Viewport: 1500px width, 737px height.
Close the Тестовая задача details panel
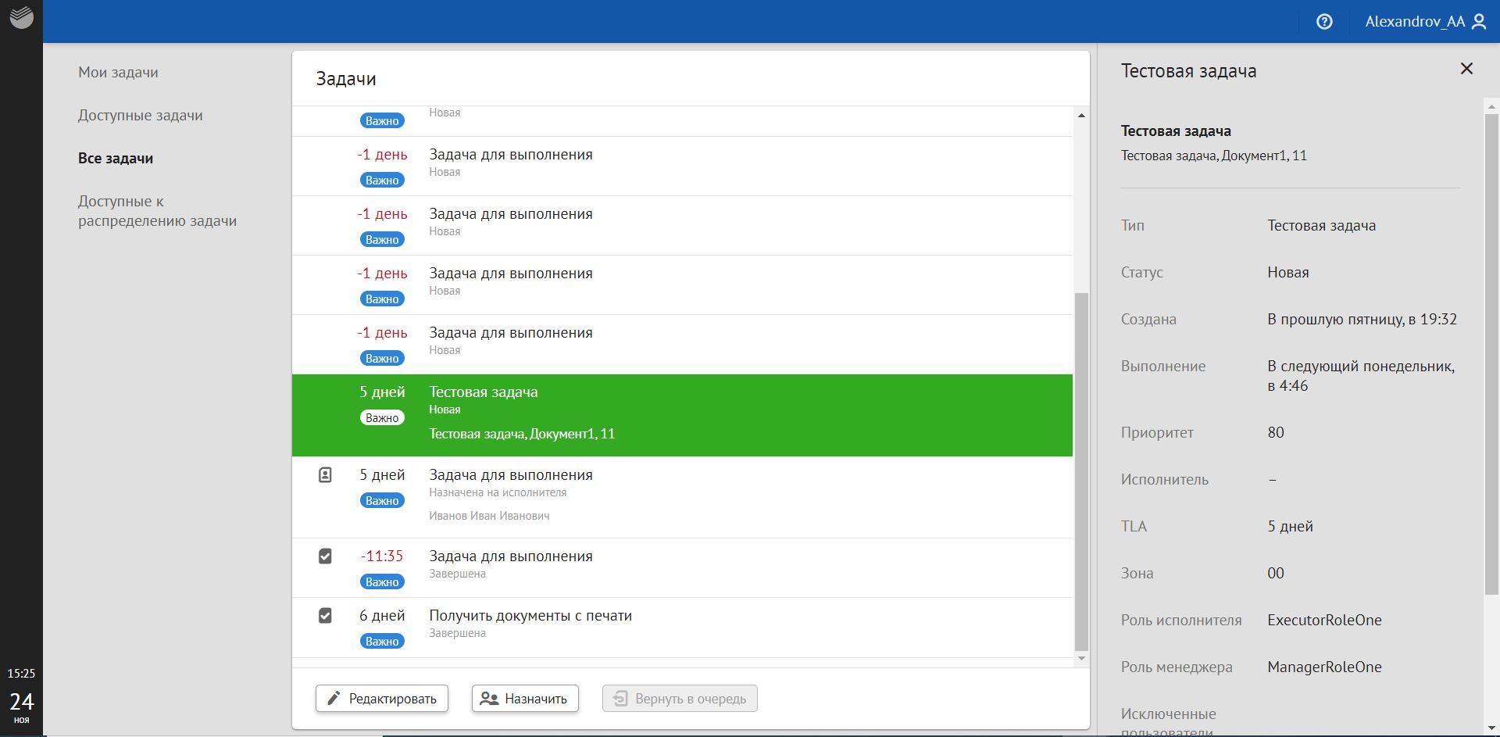pos(1466,69)
